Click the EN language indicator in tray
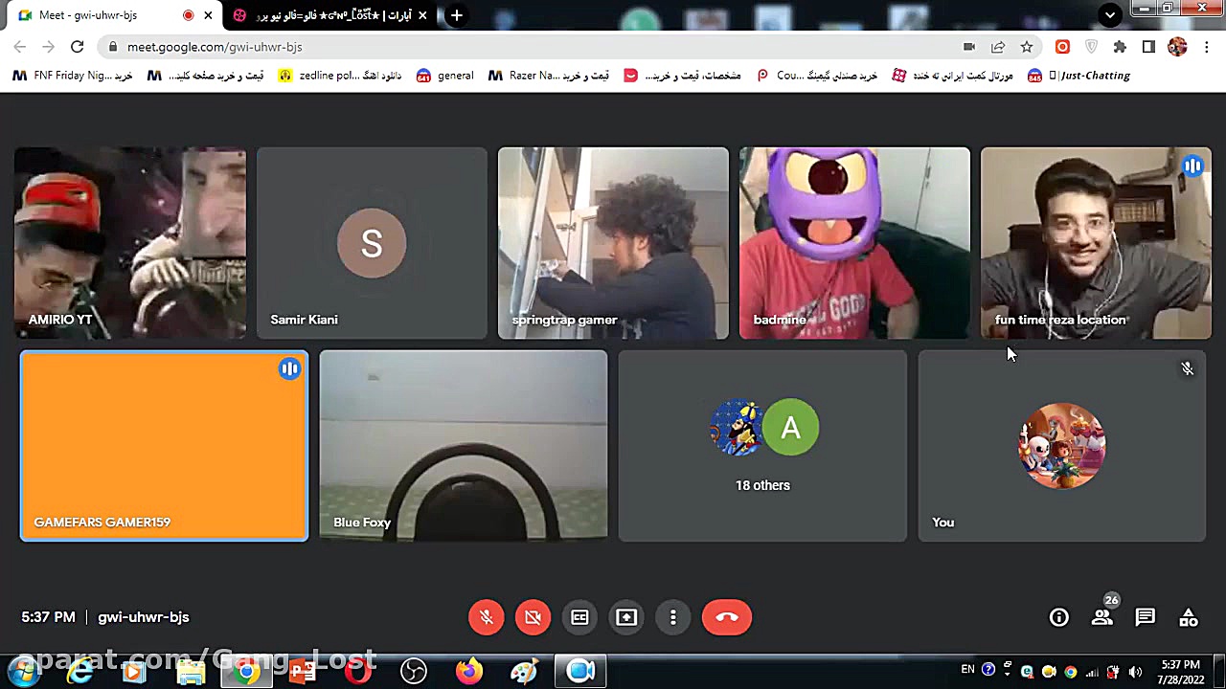 point(968,670)
